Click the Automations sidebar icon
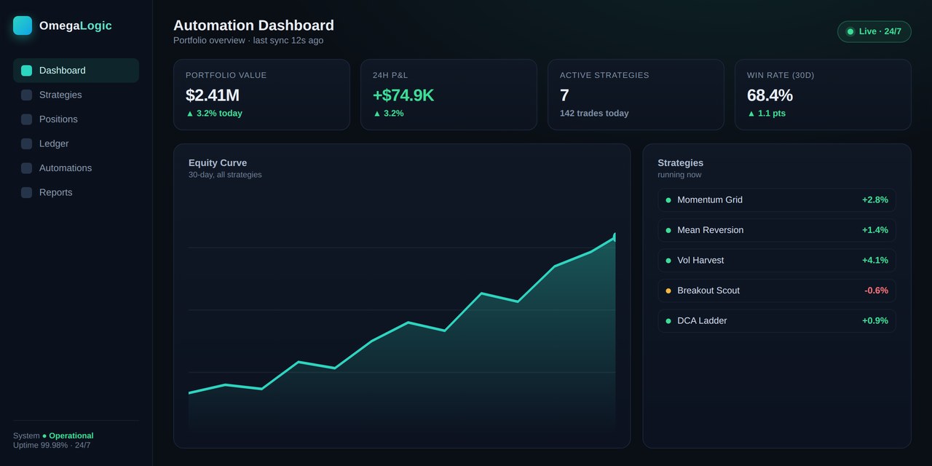This screenshot has height=466, width=932. click(26, 168)
